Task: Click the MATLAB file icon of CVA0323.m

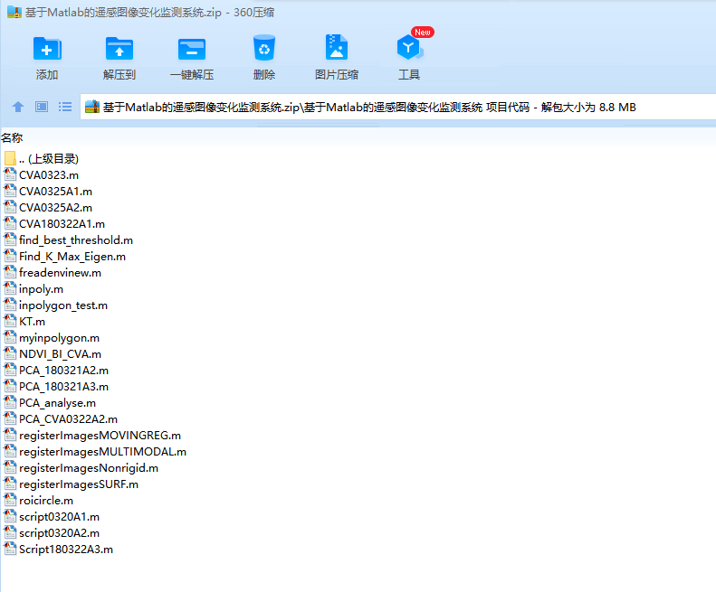Action: click(10, 174)
